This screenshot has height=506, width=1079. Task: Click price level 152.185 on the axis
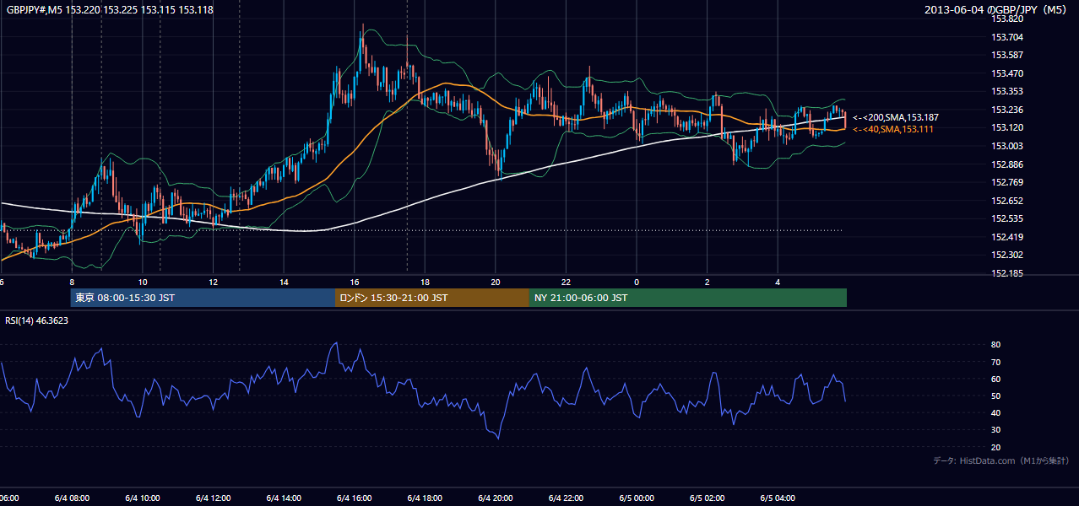pyautogui.click(x=1006, y=273)
